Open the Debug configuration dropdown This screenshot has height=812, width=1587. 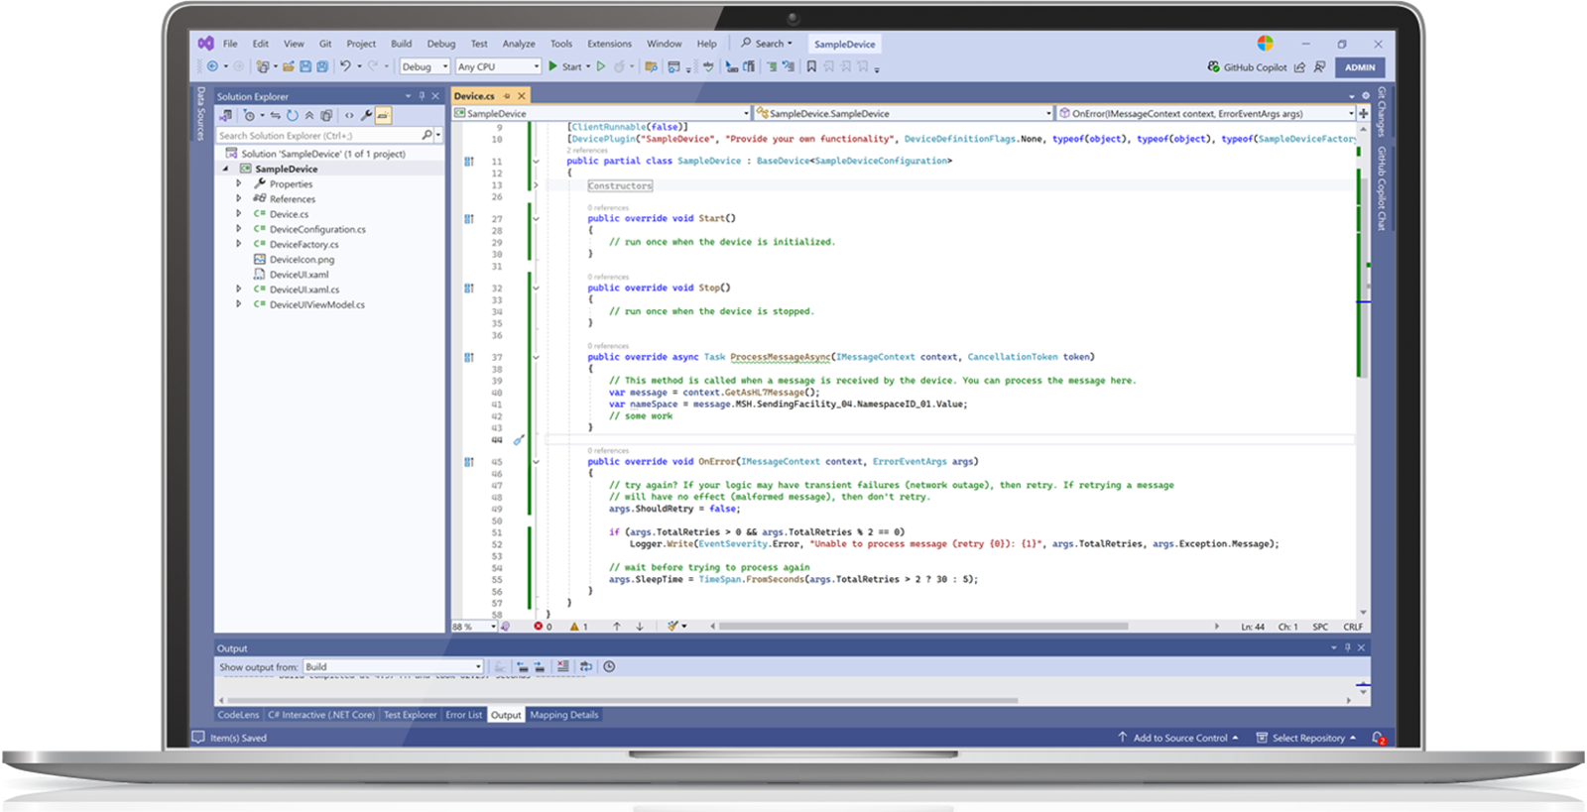pyautogui.click(x=425, y=66)
